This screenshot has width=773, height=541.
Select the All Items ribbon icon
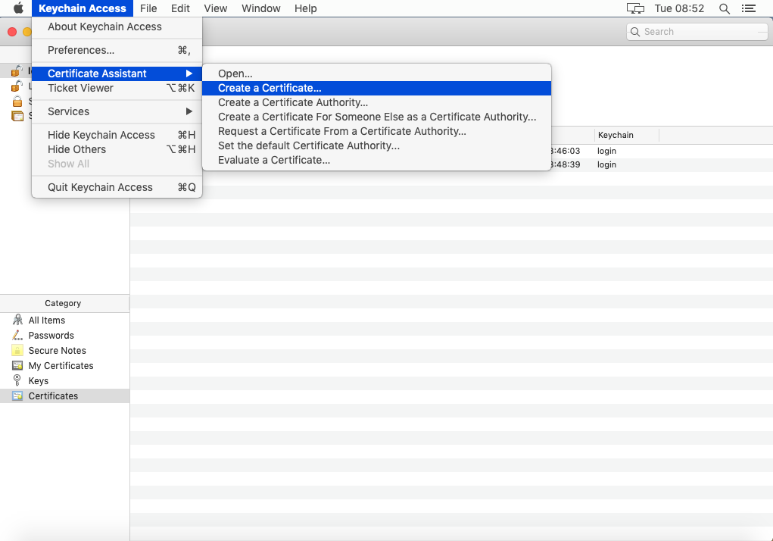[x=18, y=320]
